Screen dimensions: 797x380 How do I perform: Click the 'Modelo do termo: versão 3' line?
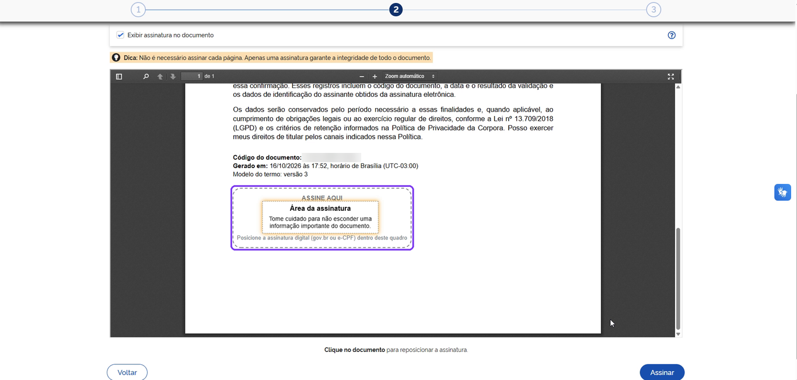click(x=270, y=175)
